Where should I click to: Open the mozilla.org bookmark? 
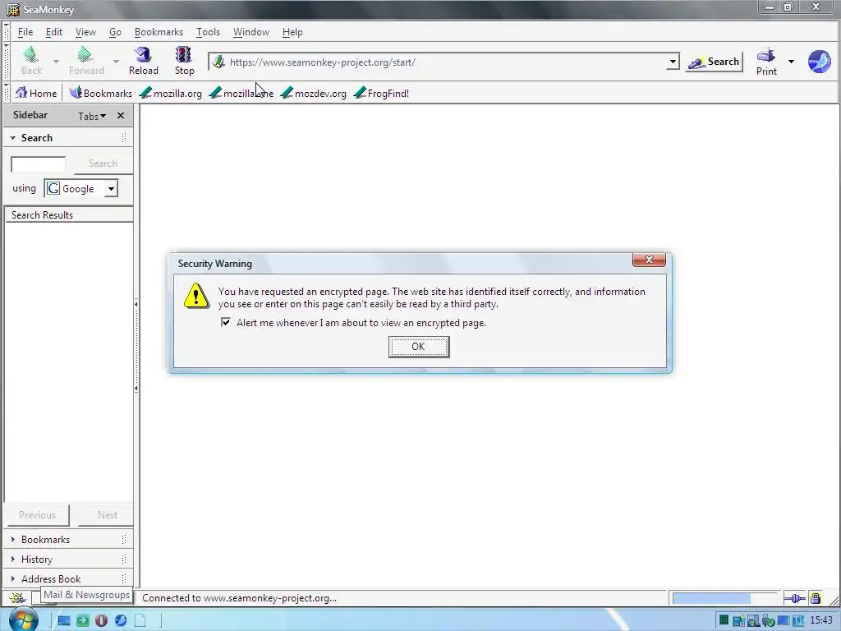point(171,93)
